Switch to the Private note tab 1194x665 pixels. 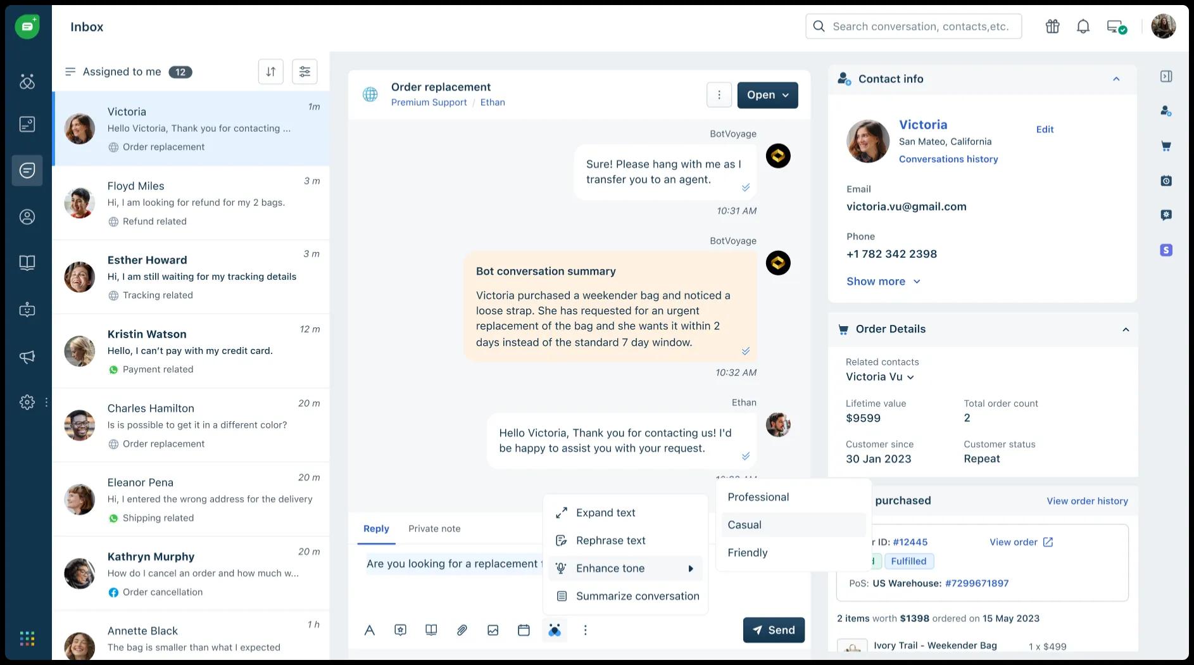coord(434,529)
